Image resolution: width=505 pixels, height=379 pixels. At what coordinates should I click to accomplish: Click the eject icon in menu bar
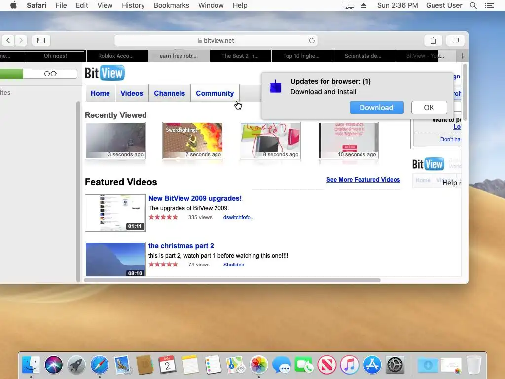pos(363,5)
